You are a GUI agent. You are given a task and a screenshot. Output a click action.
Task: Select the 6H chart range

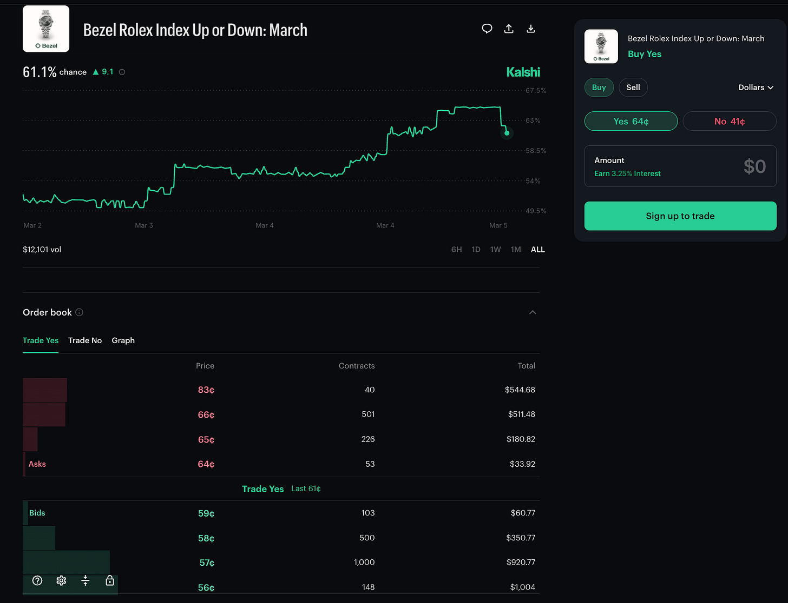[x=457, y=250]
